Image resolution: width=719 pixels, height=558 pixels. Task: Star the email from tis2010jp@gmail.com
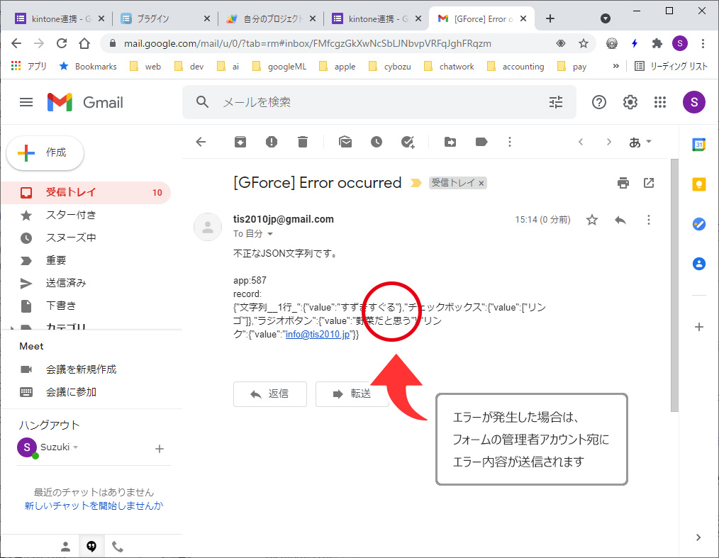tap(592, 220)
